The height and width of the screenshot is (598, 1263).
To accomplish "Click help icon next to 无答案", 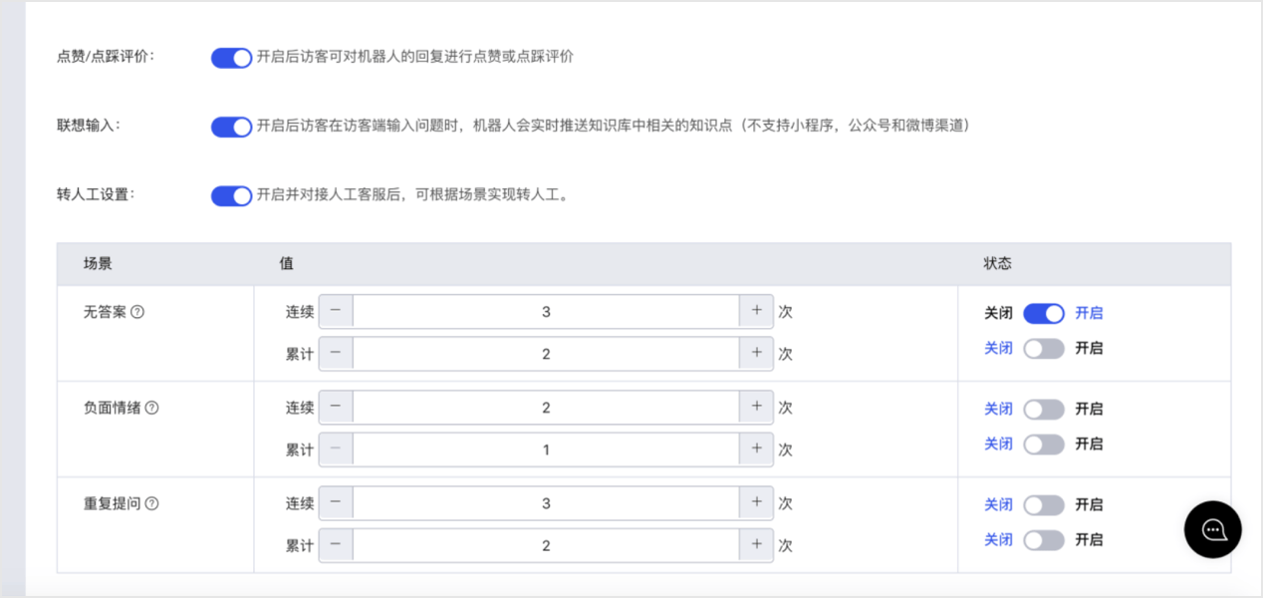I will (137, 312).
